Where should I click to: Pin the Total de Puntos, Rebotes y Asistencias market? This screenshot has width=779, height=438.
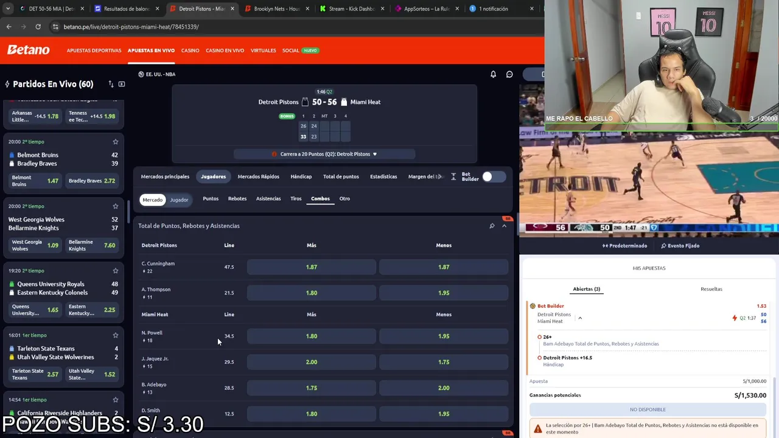click(x=492, y=226)
